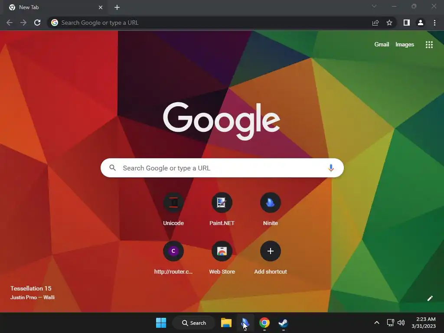This screenshot has width=444, height=333.
Task: Close the New Tab tab
Action: click(x=101, y=7)
